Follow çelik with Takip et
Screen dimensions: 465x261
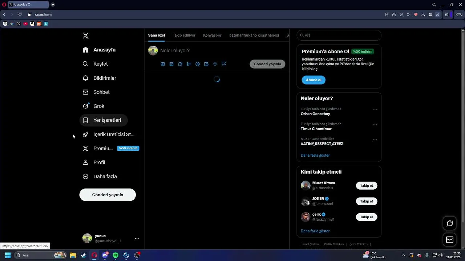pos(367,217)
